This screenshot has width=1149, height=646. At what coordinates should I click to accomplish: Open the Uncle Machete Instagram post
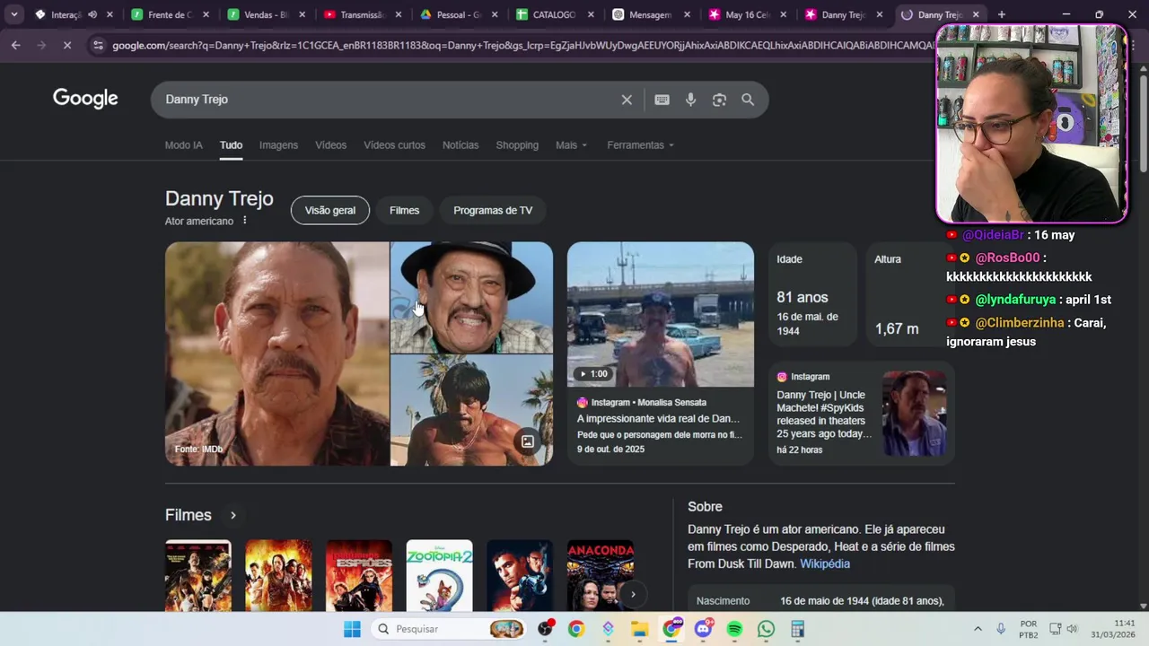pos(861,413)
